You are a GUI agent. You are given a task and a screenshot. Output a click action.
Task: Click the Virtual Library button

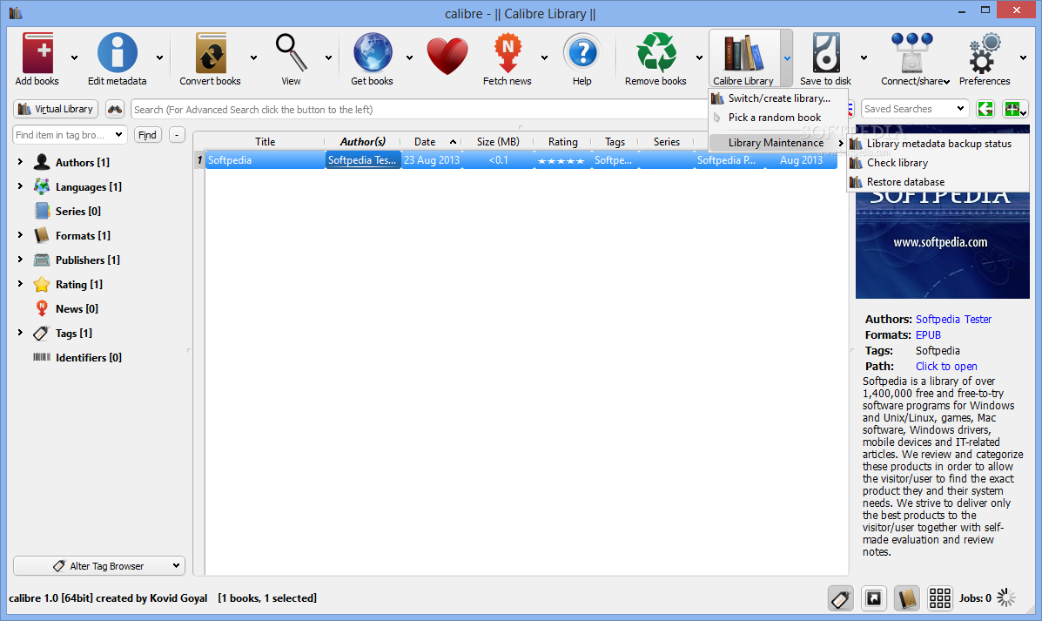(56, 109)
